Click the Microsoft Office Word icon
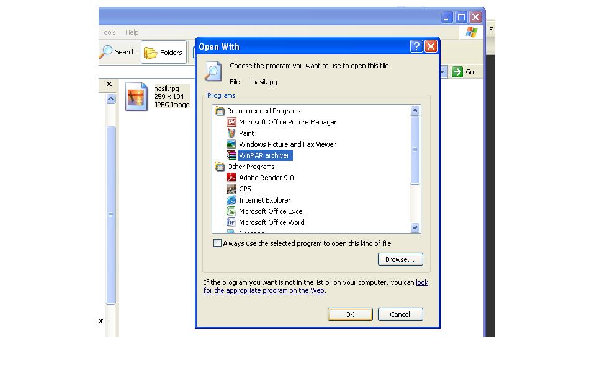The image size is (597, 379). click(231, 222)
